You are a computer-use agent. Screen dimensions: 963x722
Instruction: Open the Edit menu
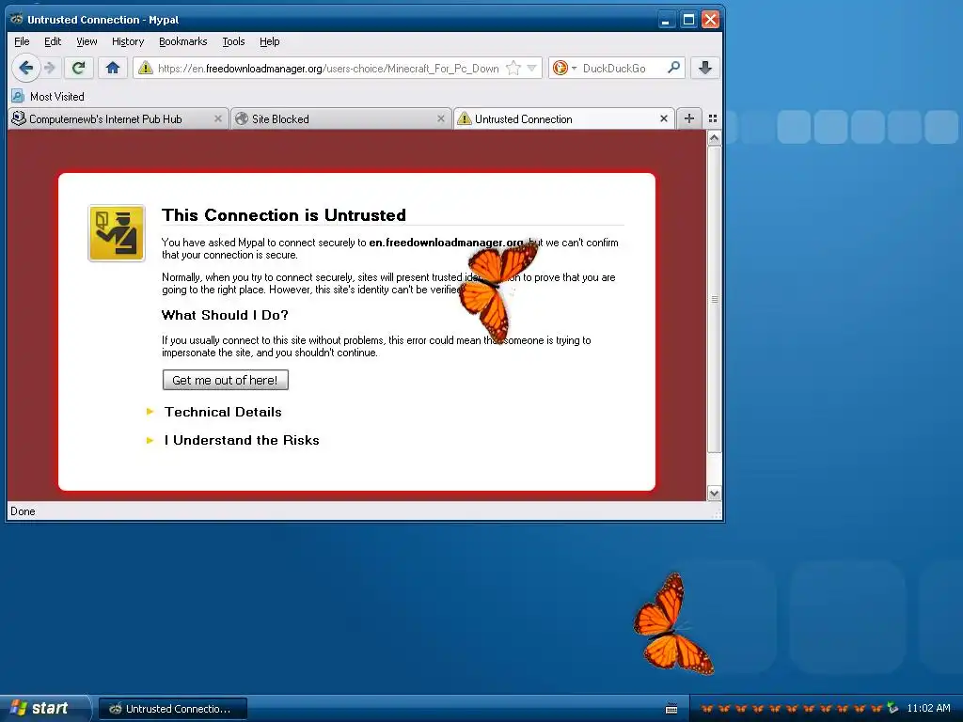click(x=53, y=41)
